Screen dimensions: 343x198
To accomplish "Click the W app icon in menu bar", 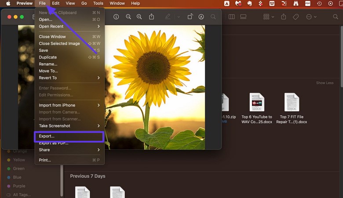I will coord(272,3).
